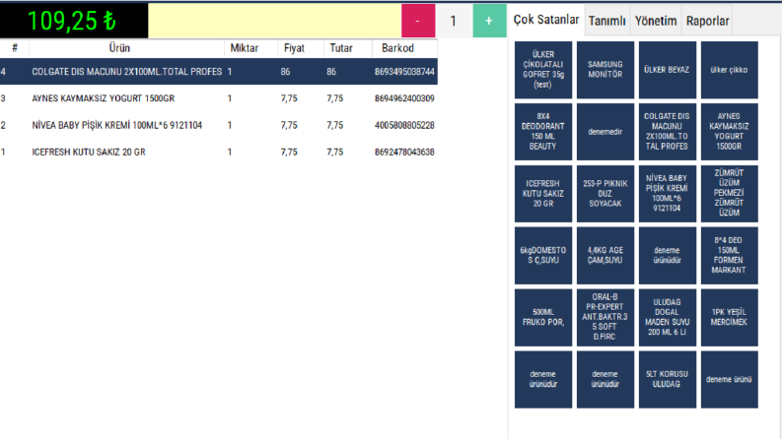Screen dimensions: 782x439
Task: Switch to the Çok Satanlar tab
Action: coord(546,20)
